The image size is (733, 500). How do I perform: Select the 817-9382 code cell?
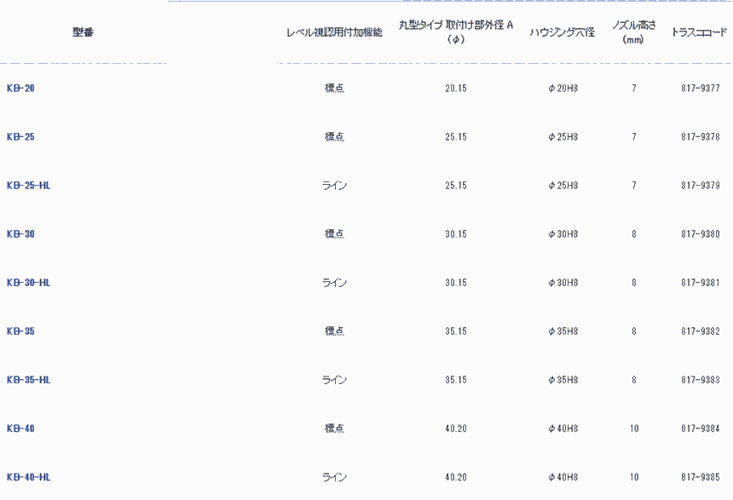point(701,331)
